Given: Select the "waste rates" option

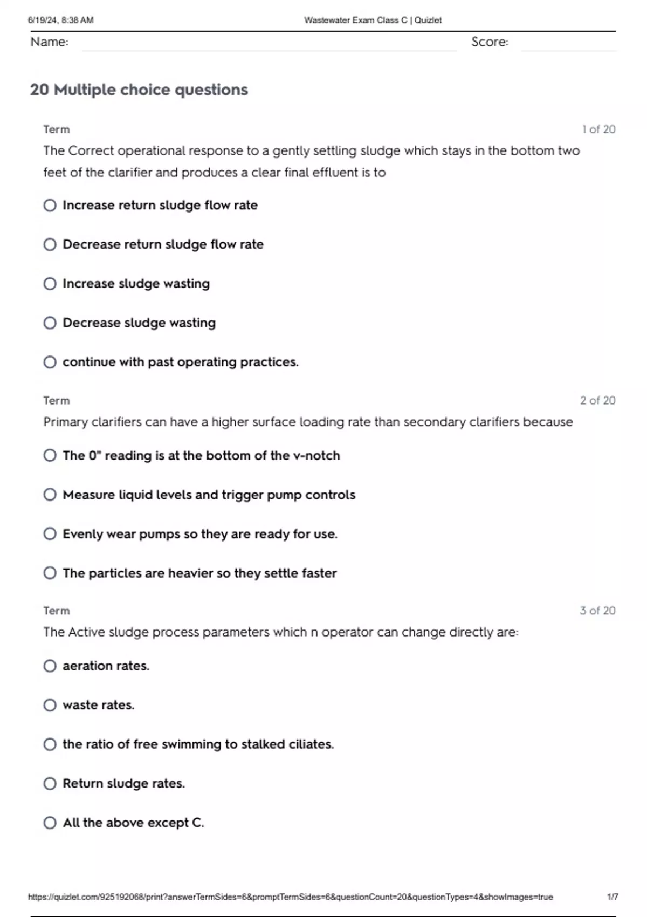Looking at the screenshot, I should click(x=50, y=705).
